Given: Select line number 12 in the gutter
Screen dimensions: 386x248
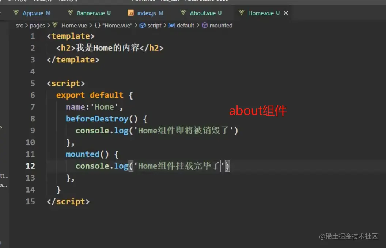Looking at the screenshot, I should (x=30, y=166).
